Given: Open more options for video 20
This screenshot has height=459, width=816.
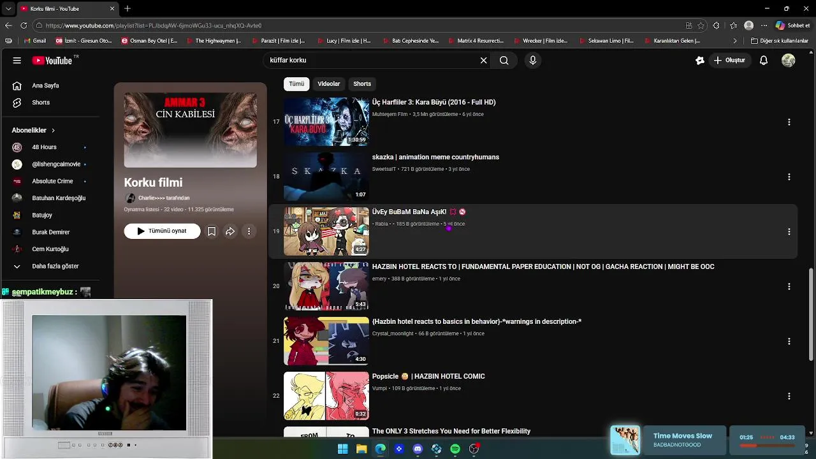Looking at the screenshot, I should click(x=789, y=286).
